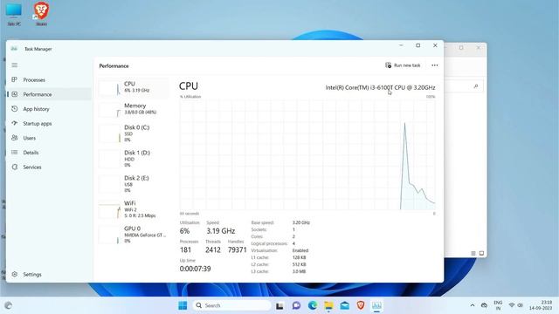Select the WiFi performance item
This screenshot has width=559, height=314.
click(134, 209)
